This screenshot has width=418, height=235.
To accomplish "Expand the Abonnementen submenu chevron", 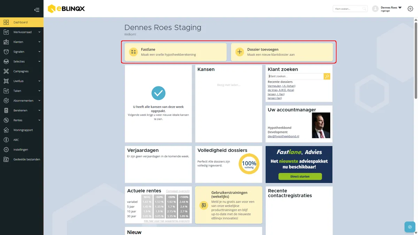I will point(39,101).
